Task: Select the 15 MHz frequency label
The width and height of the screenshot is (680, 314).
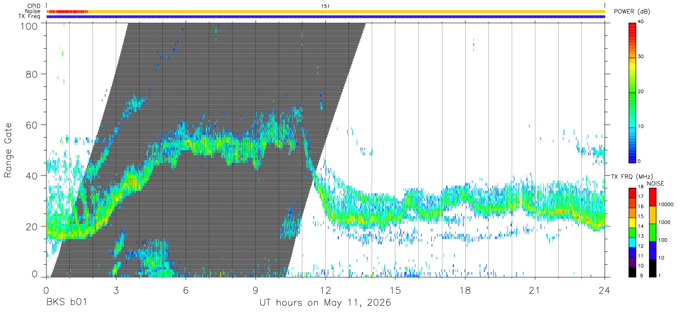Action: (642, 216)
